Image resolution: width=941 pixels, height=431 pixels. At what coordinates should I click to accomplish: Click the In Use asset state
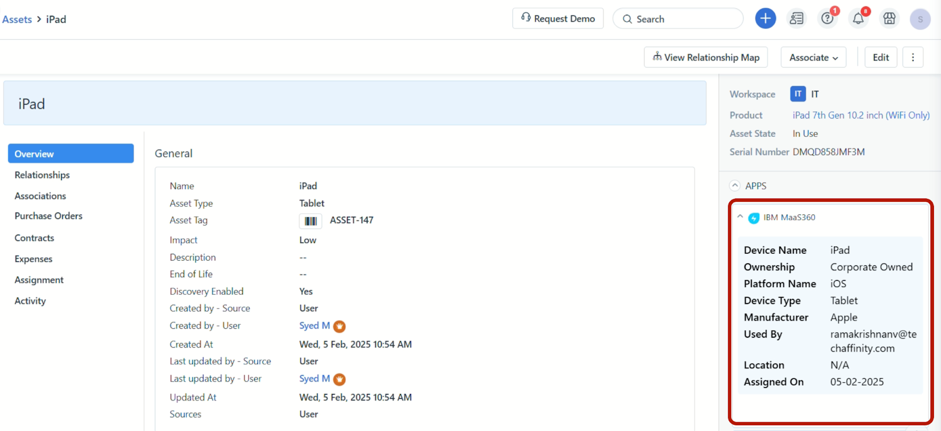[805, 134]
